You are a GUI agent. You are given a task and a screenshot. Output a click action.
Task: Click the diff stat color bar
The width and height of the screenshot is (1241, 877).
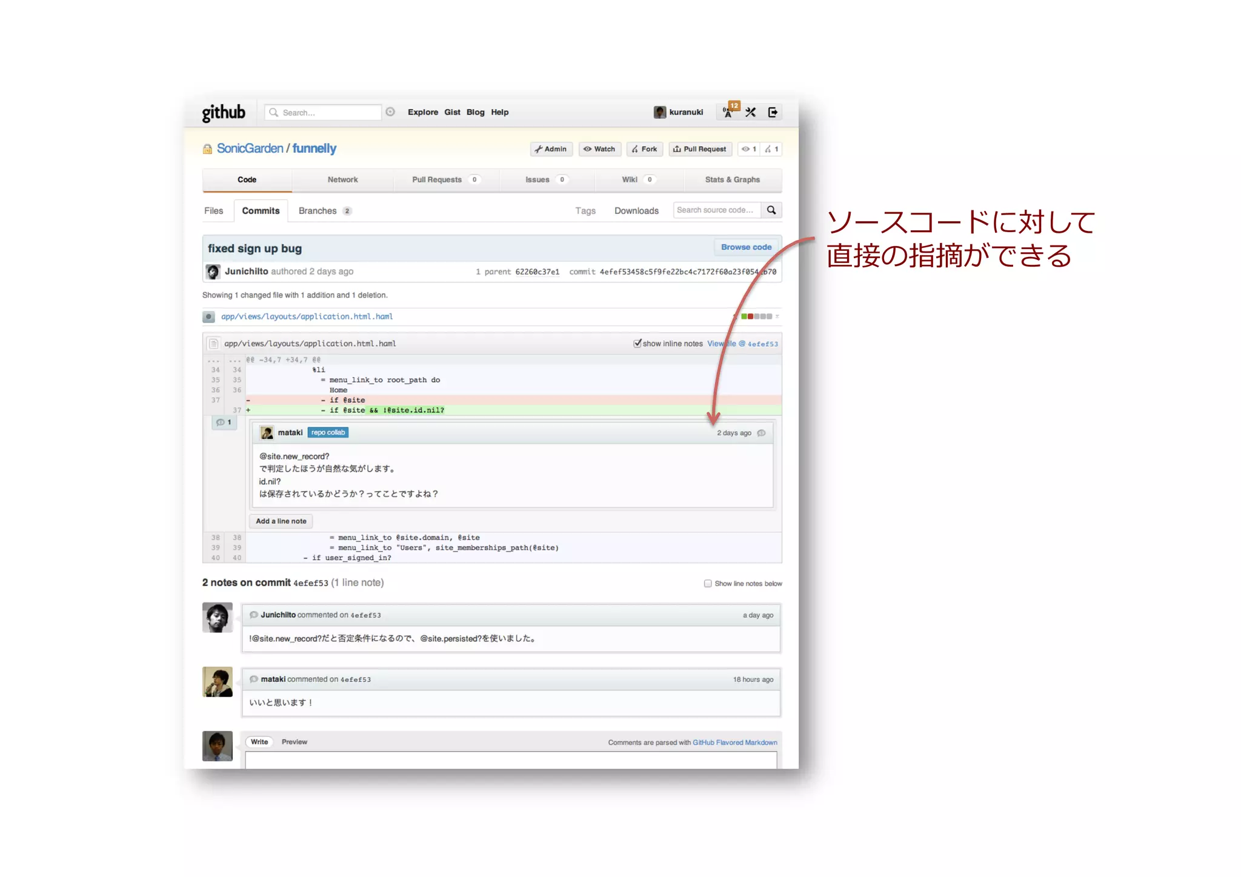[756, 316]
